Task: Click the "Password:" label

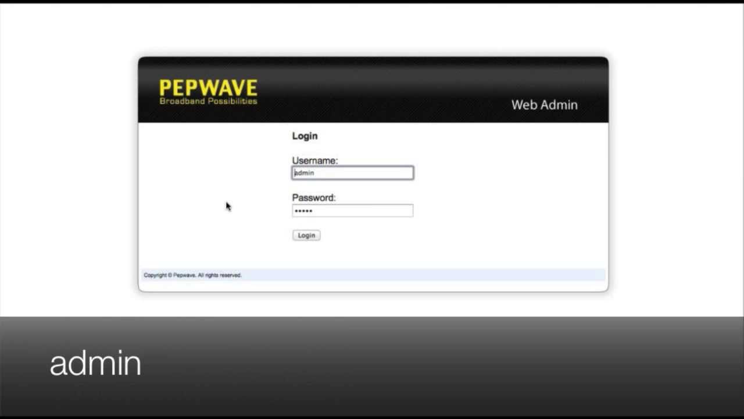Action: click(x=314, y=198)
